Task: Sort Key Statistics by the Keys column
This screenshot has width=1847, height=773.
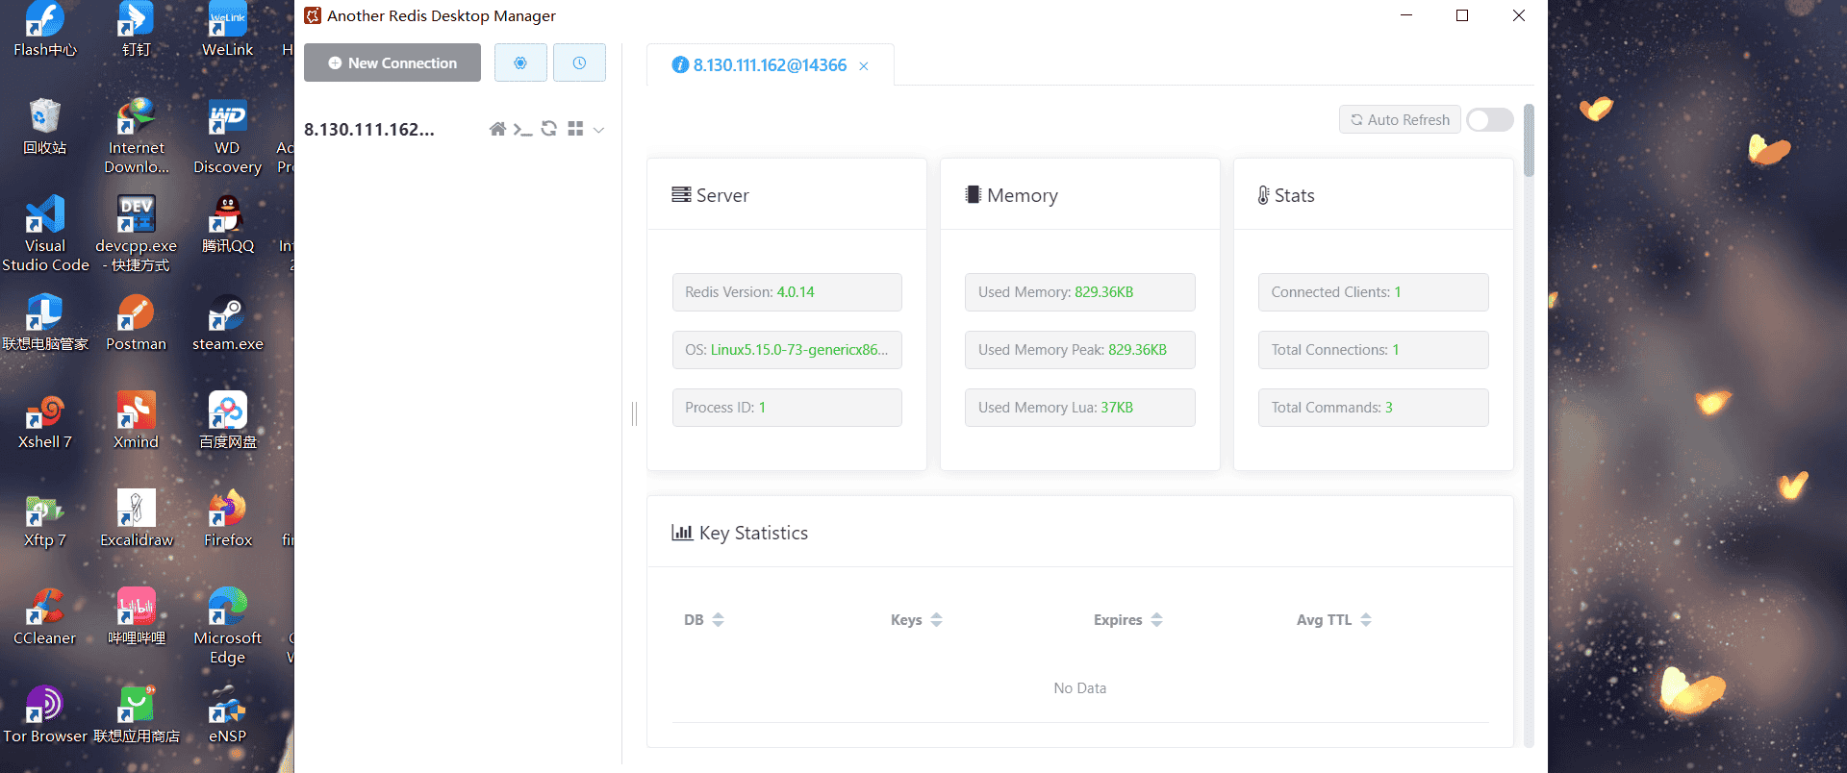Action: (x=936, y=620)
